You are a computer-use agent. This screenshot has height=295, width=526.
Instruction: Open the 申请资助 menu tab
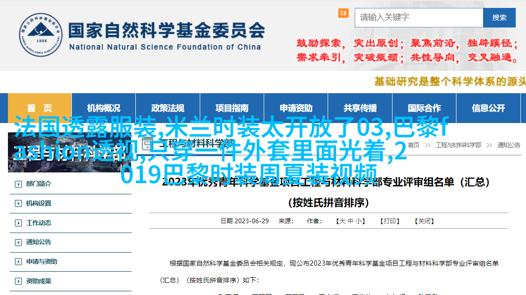(x=296, y=108)
